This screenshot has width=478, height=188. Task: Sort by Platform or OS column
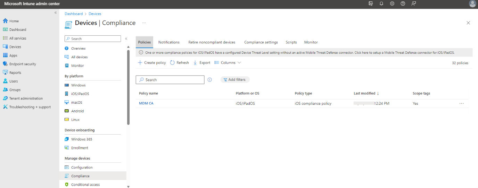coord(247,93)
